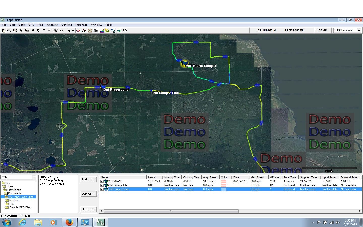Select the ONF Camp Prarie.gpx file
Viewport: 363px width, 227px height.
(53, 180)
